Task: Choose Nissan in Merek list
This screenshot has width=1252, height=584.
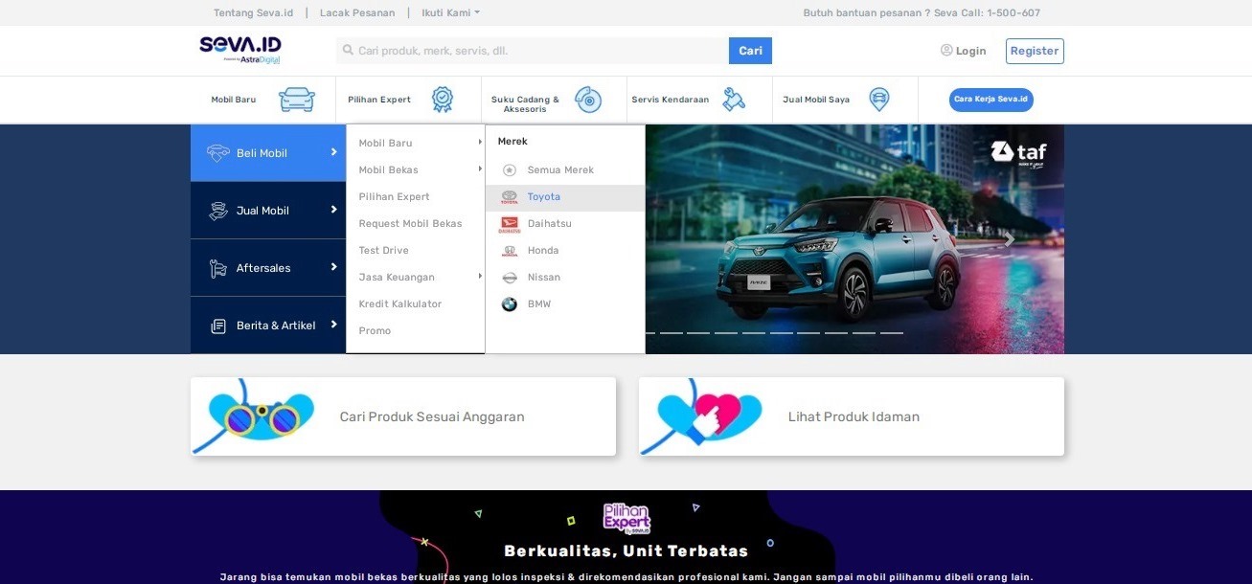Action: pyautogui.click(x=565, y=278)
